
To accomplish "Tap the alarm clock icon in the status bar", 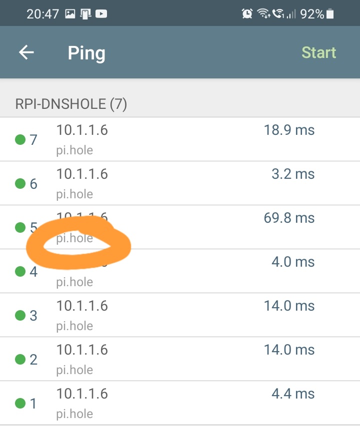I will (x=246, y=14).
